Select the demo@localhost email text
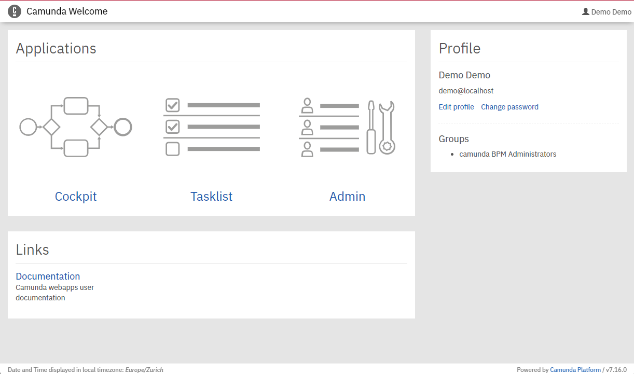634x374 pixels. pyautogui.click(x=466, y=91)
